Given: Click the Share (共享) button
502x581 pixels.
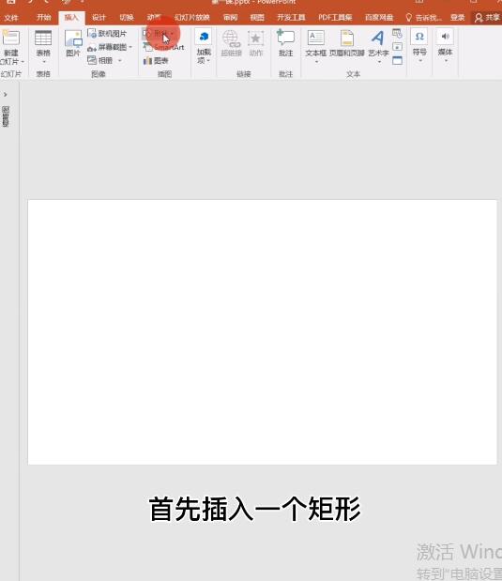Looking at the screenshot, I should (x=487, y=18).
